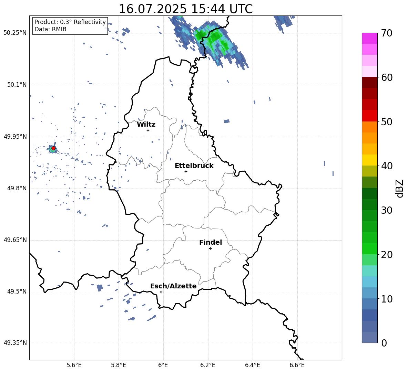Viewport: 408px width, 372px height.
Task: Click the 5.8°E longitude label
Action: click(x=119, y=365)
